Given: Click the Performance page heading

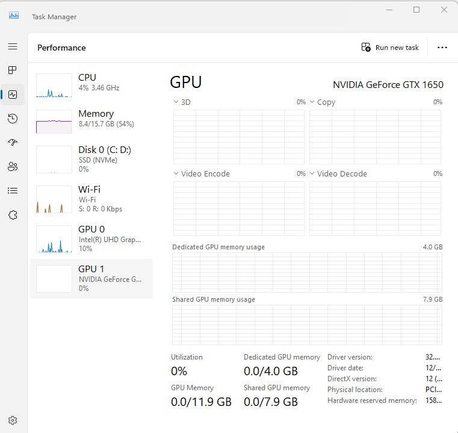Looking at the screenshot, I should [x=61, y=48].
